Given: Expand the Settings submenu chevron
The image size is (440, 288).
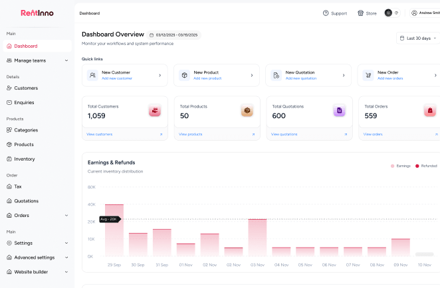Looking at the screenshot, I should [x=66, y=243].
